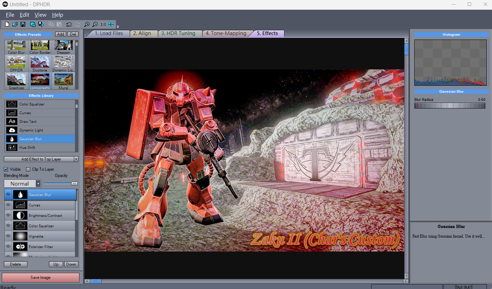Viewport: 492px width, 289px height.
Task: Toggle Color Equalizer layer visibility eye
Action: [x=8, y=226]
